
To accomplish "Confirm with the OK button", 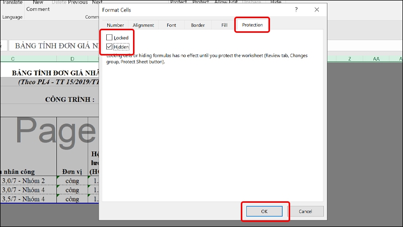I will click(264, 211).
